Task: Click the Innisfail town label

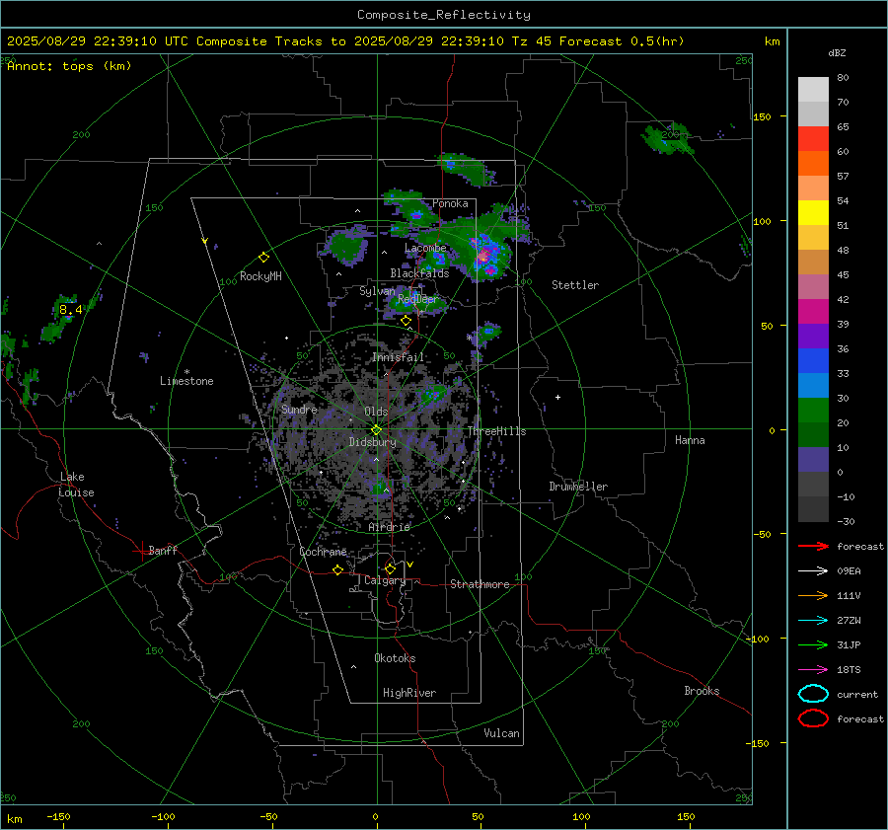Action: (x=398, y=357)
